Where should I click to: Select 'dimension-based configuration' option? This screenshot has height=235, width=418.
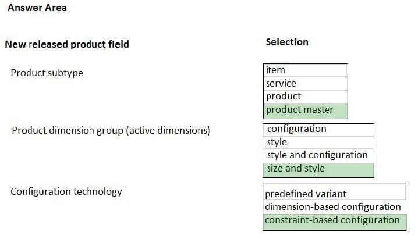tap(334, 207)
